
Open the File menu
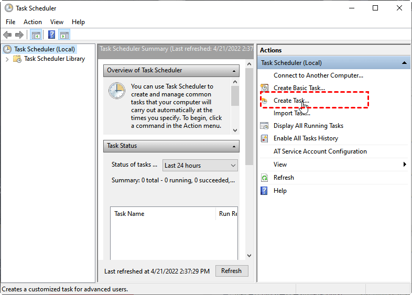(10, 22)
